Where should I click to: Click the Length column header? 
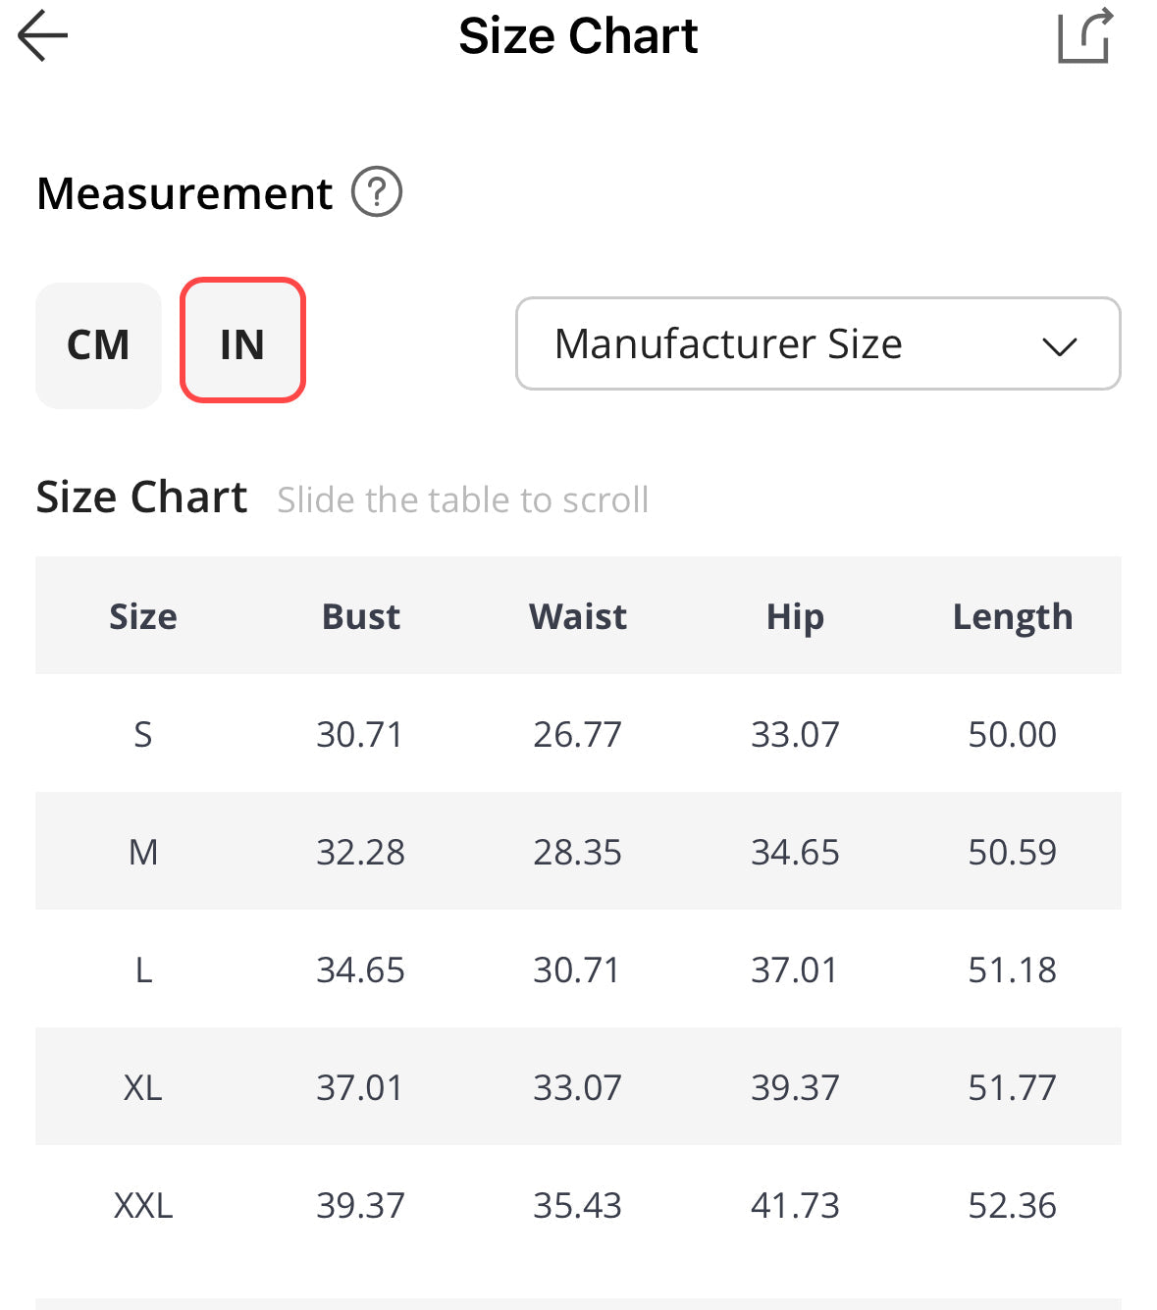1012,616
